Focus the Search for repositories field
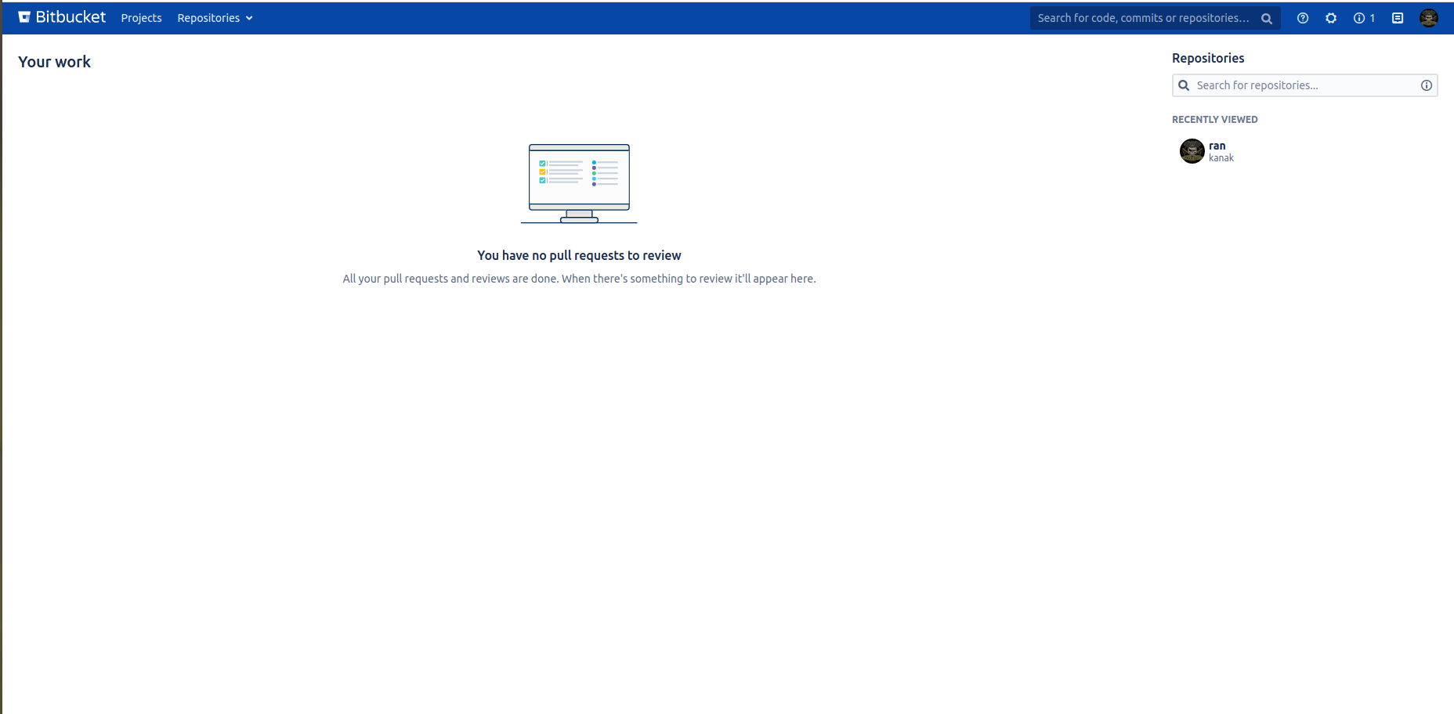The height and width of the screenshot is (714, 1454). coord(1304,85)
